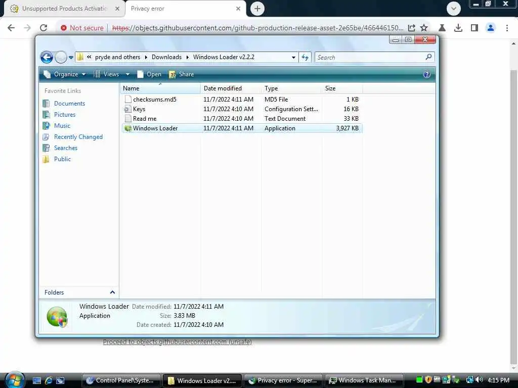Switch to Windows Task Manager taskbar button

click(364, 381)
